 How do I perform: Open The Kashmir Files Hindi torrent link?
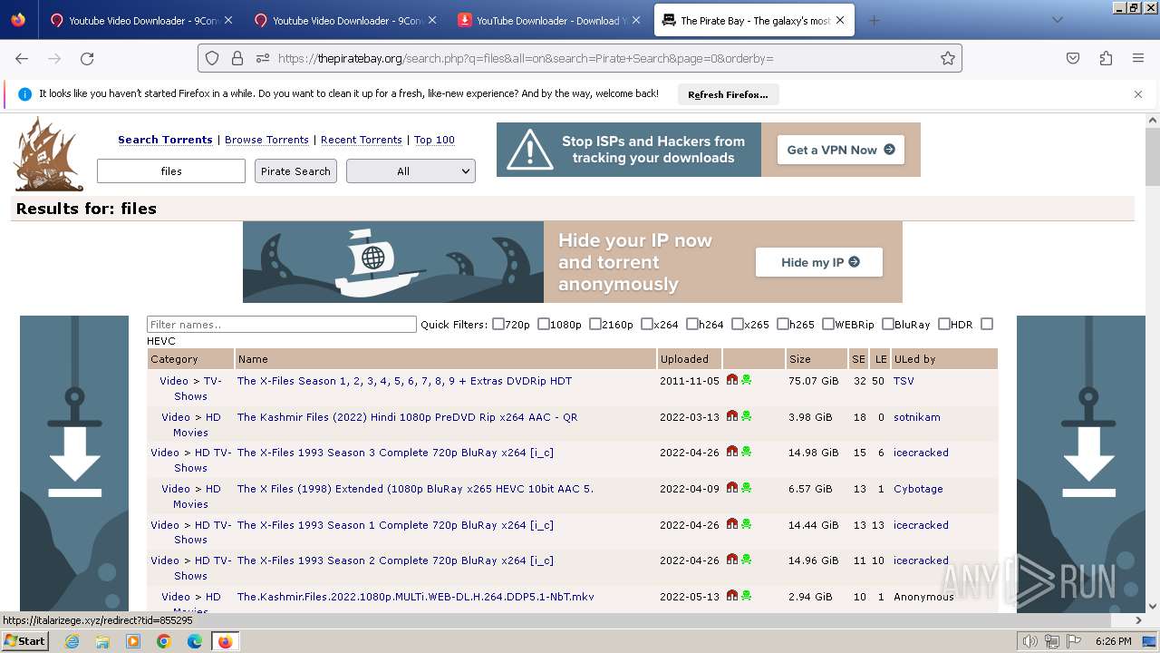[407, 417]
